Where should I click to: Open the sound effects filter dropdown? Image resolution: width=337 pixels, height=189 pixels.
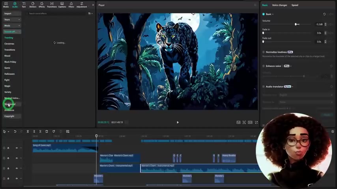(x=90, y=13)
